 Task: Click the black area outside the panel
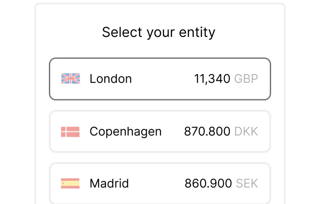pos(17,103)
